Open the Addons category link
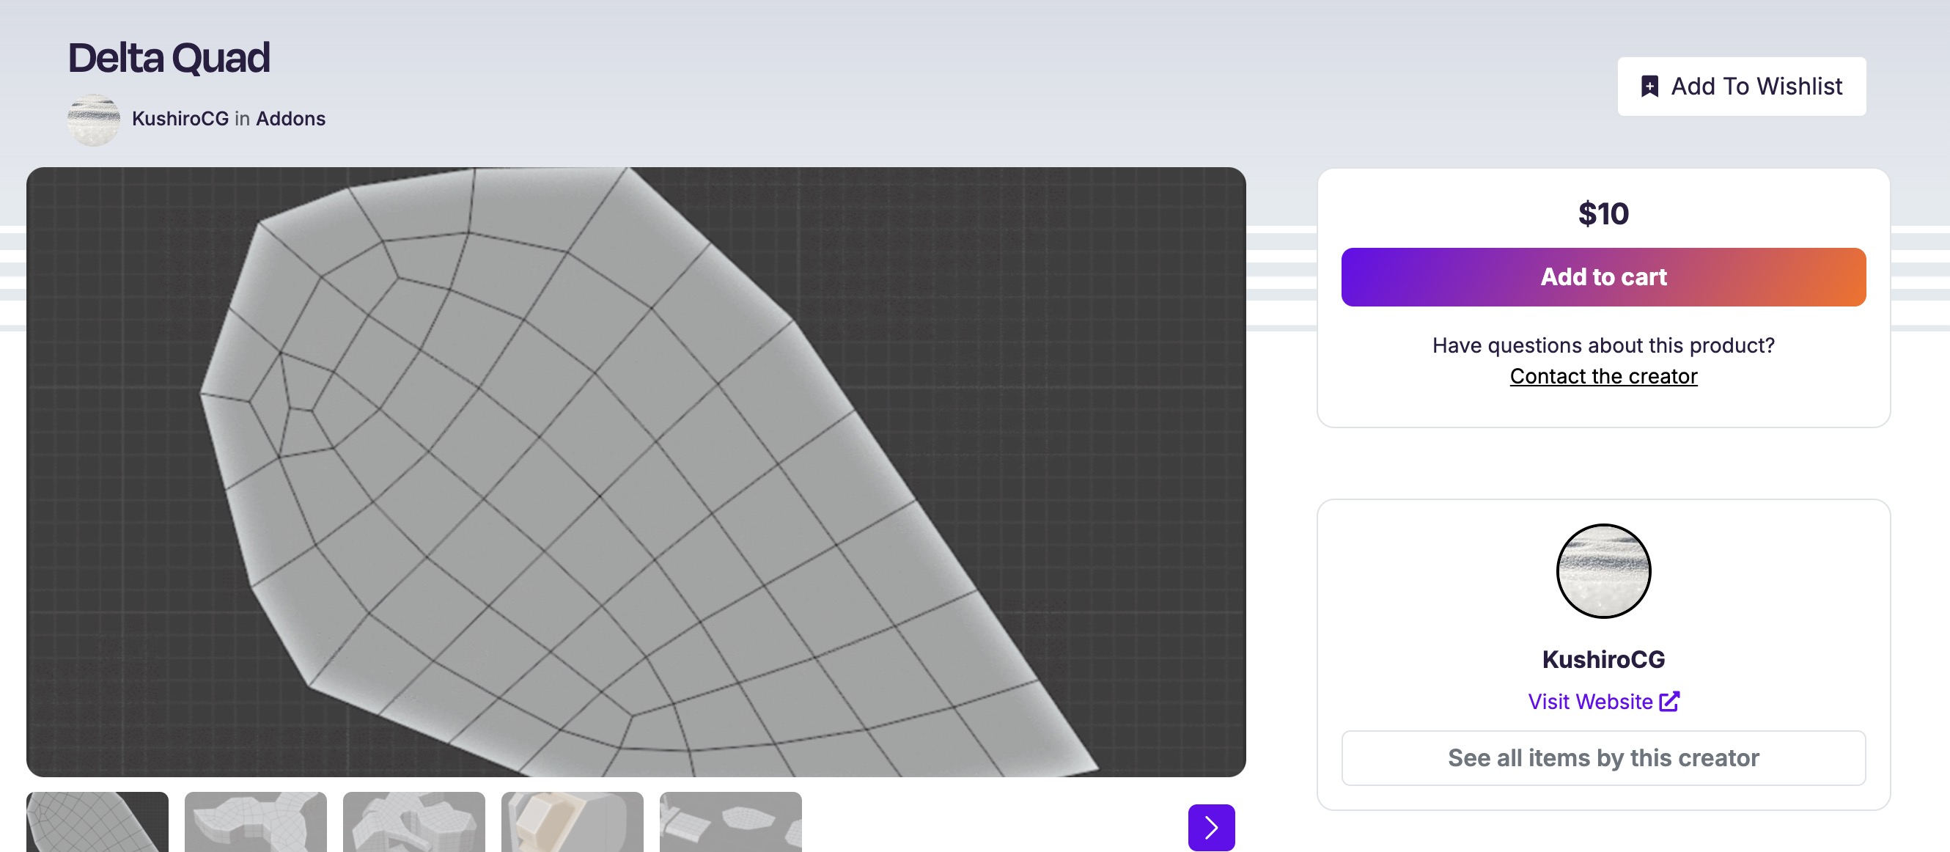This screenshot has height=852, width=1950. point(291,119)
